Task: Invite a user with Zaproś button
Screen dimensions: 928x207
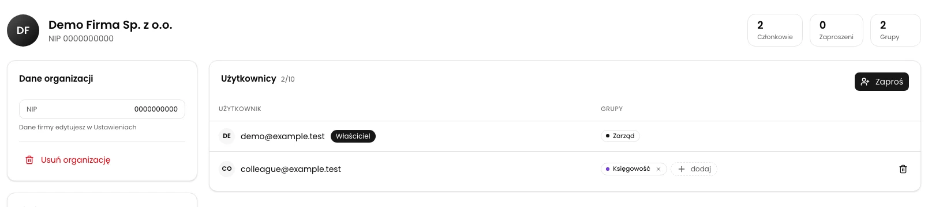Action: 881,82
